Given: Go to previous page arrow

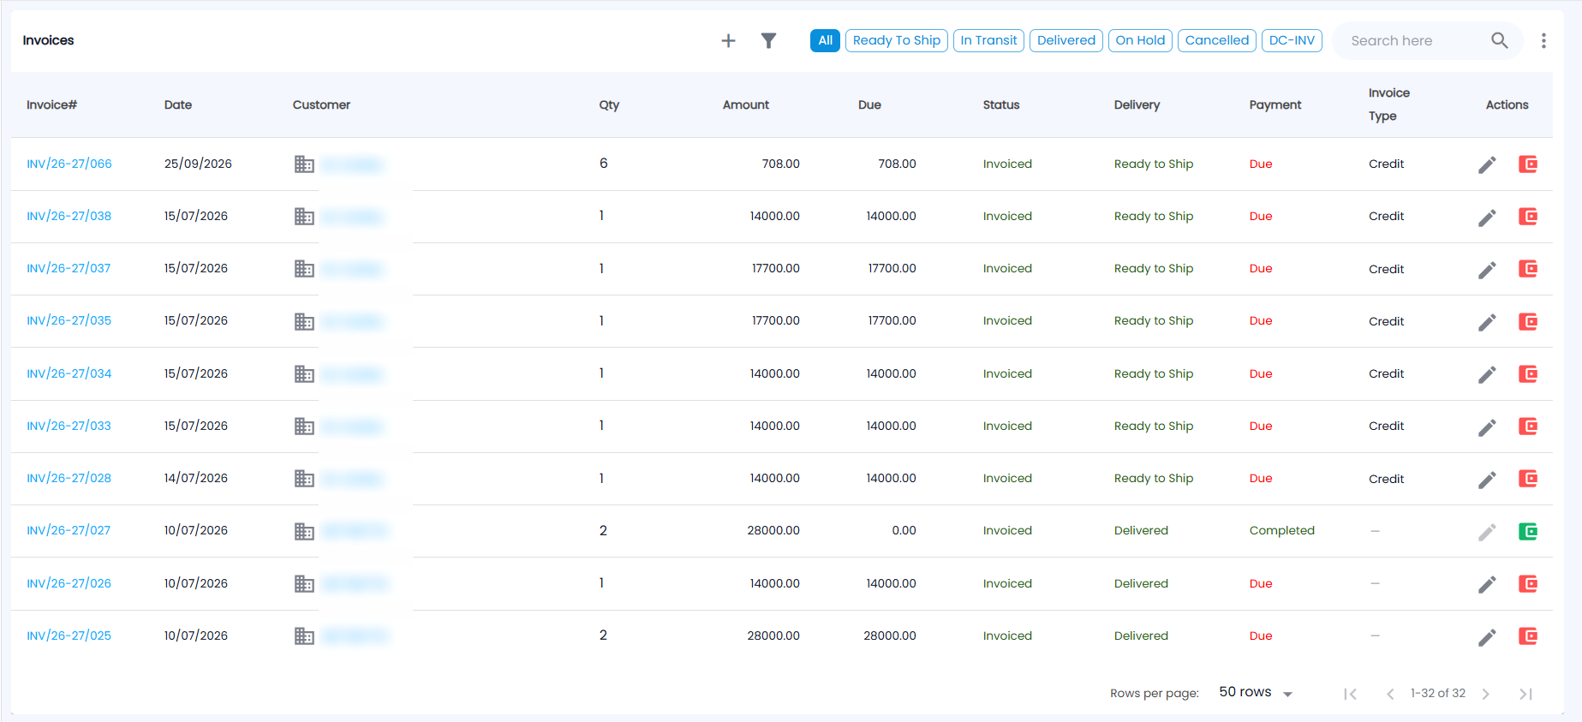Looking at the screenshot, I should point(1390,694).
